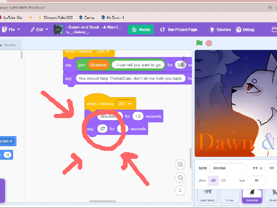The image size is (277, 208).
Task: Open the Z67 message dropdown
Action: point(125,104)
